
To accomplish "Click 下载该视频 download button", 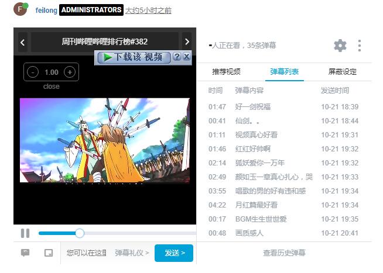I will coord(134,57).
